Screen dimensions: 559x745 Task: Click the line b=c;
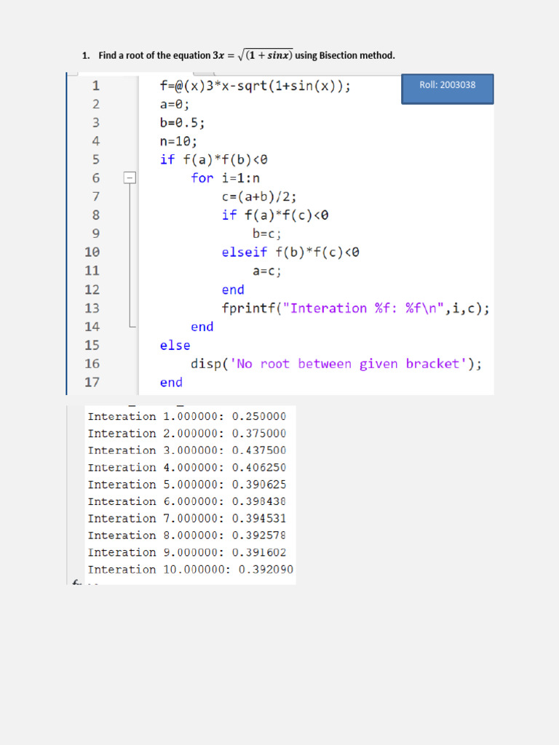point(266,234)
